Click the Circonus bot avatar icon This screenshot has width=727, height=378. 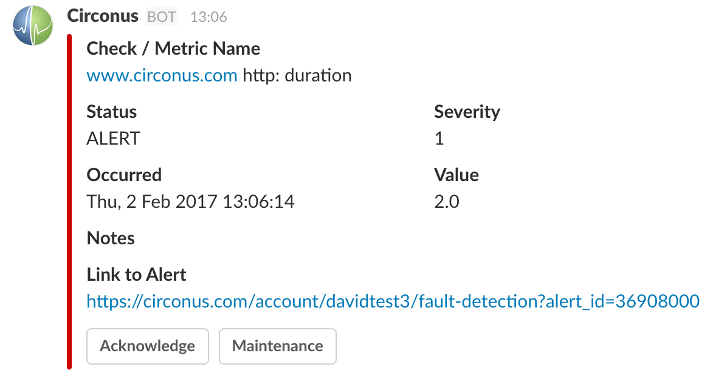[33, 26]
